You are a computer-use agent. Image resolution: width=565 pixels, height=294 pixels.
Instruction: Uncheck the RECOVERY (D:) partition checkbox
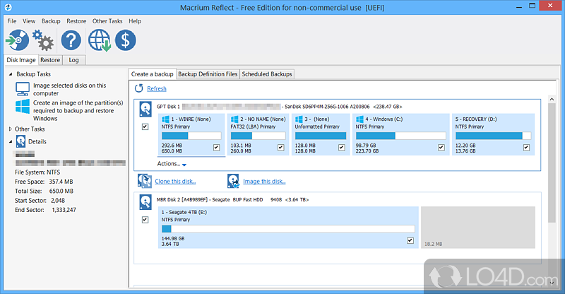pyautogui.click(x=525, y=148)
